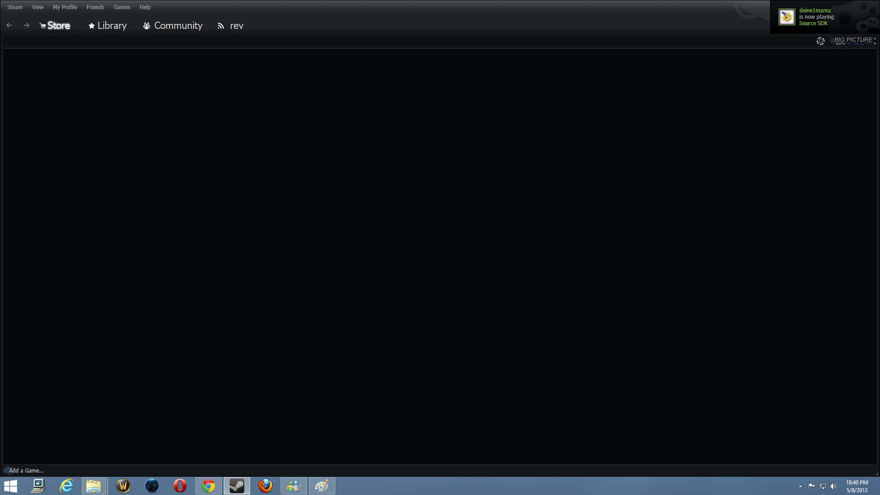Click the Firefox icon in taskbar
The image size is (880, 495).
coord(265,485)
